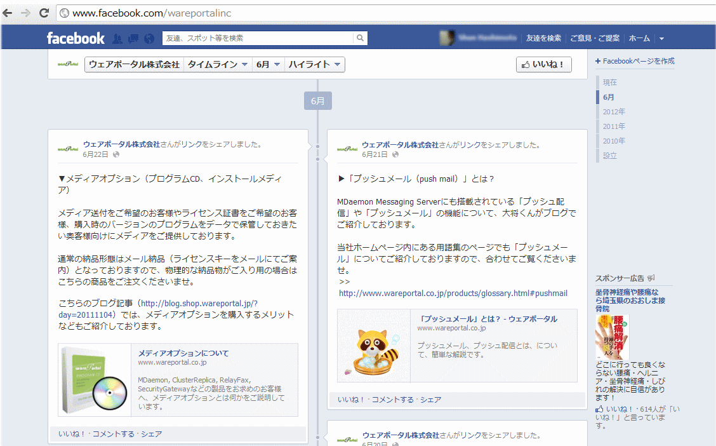Image resolution: width=716 pixels, height=446 pixels.
Task: Click media option product box thumbnail
Action: pyautogui.click(x=95, y=380)
